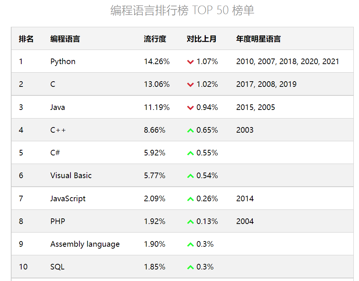Click the 编程语言 column header
This screenshot has height=281, width=359.
[x=65, y=39]
